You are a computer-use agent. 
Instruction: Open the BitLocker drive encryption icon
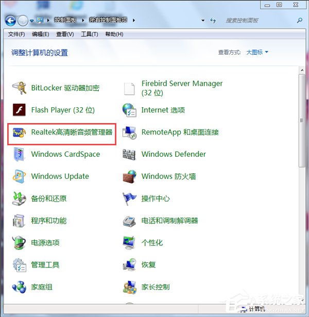19,88
